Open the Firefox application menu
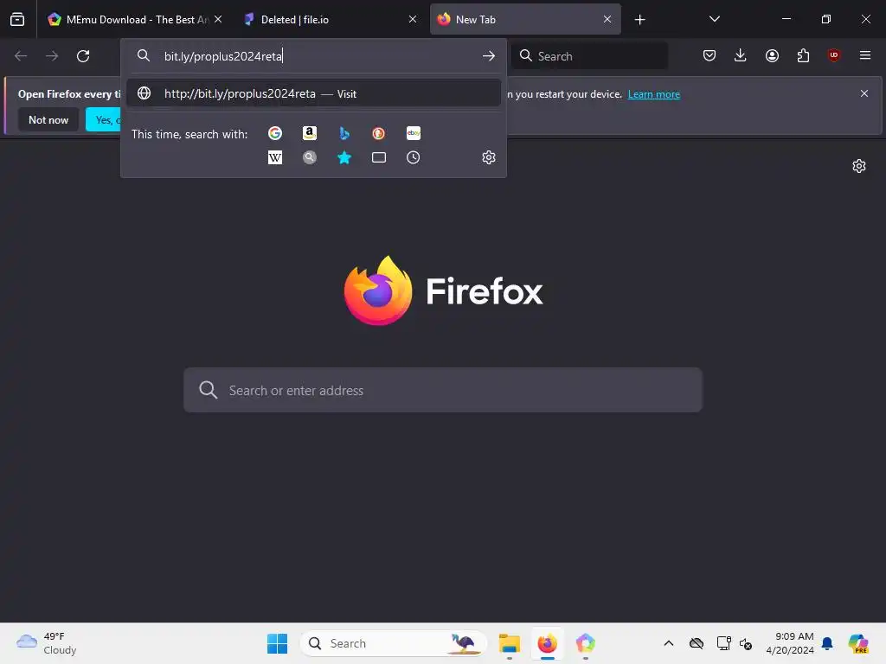 [865, 55]
